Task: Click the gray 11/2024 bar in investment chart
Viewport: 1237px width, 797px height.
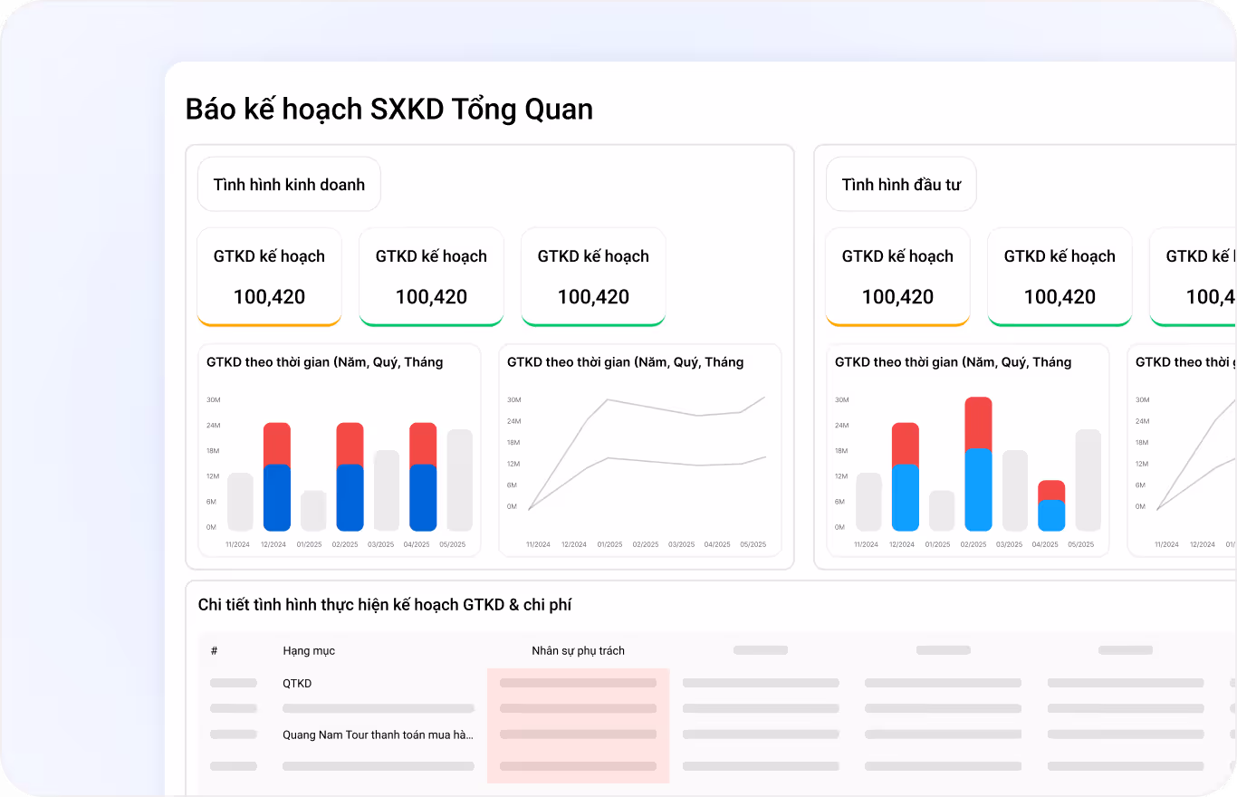Action: (x=868, y=502)
